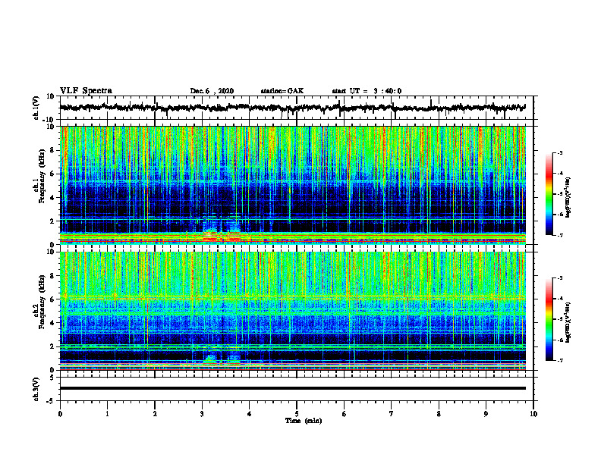Screen dimensions: 601x464
Task: Click the "station=GAK" header label
Action: pyautogui.click(x=282, y=91)
